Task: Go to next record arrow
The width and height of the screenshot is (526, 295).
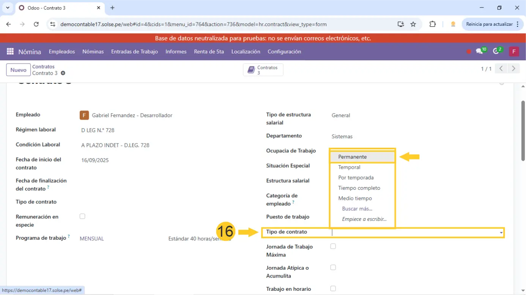Action: (513, 69)
